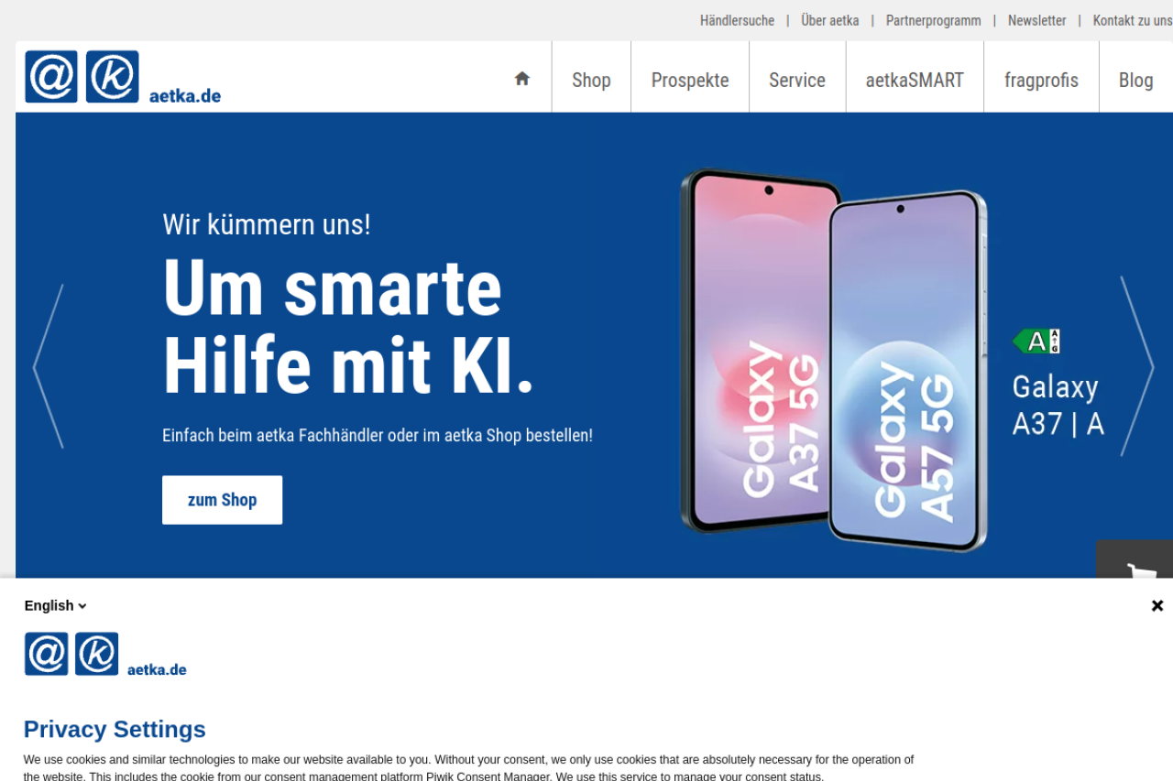Open the Service navigation item

(x=797, y=80)
